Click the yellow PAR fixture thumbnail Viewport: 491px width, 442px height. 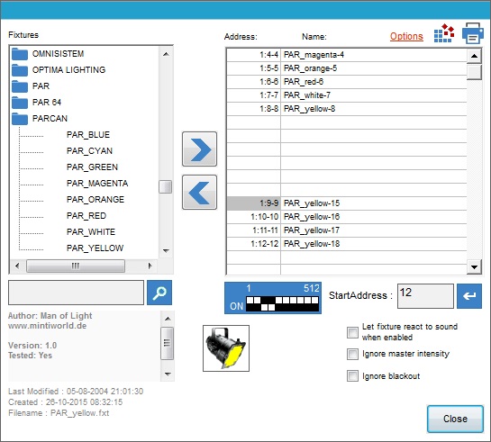point(226,348)
